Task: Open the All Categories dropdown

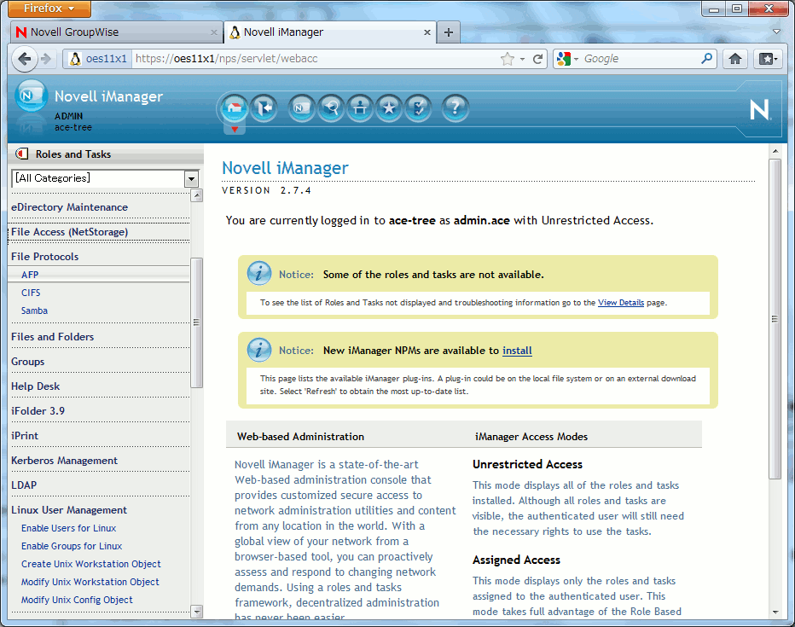Action: point(191,178)
